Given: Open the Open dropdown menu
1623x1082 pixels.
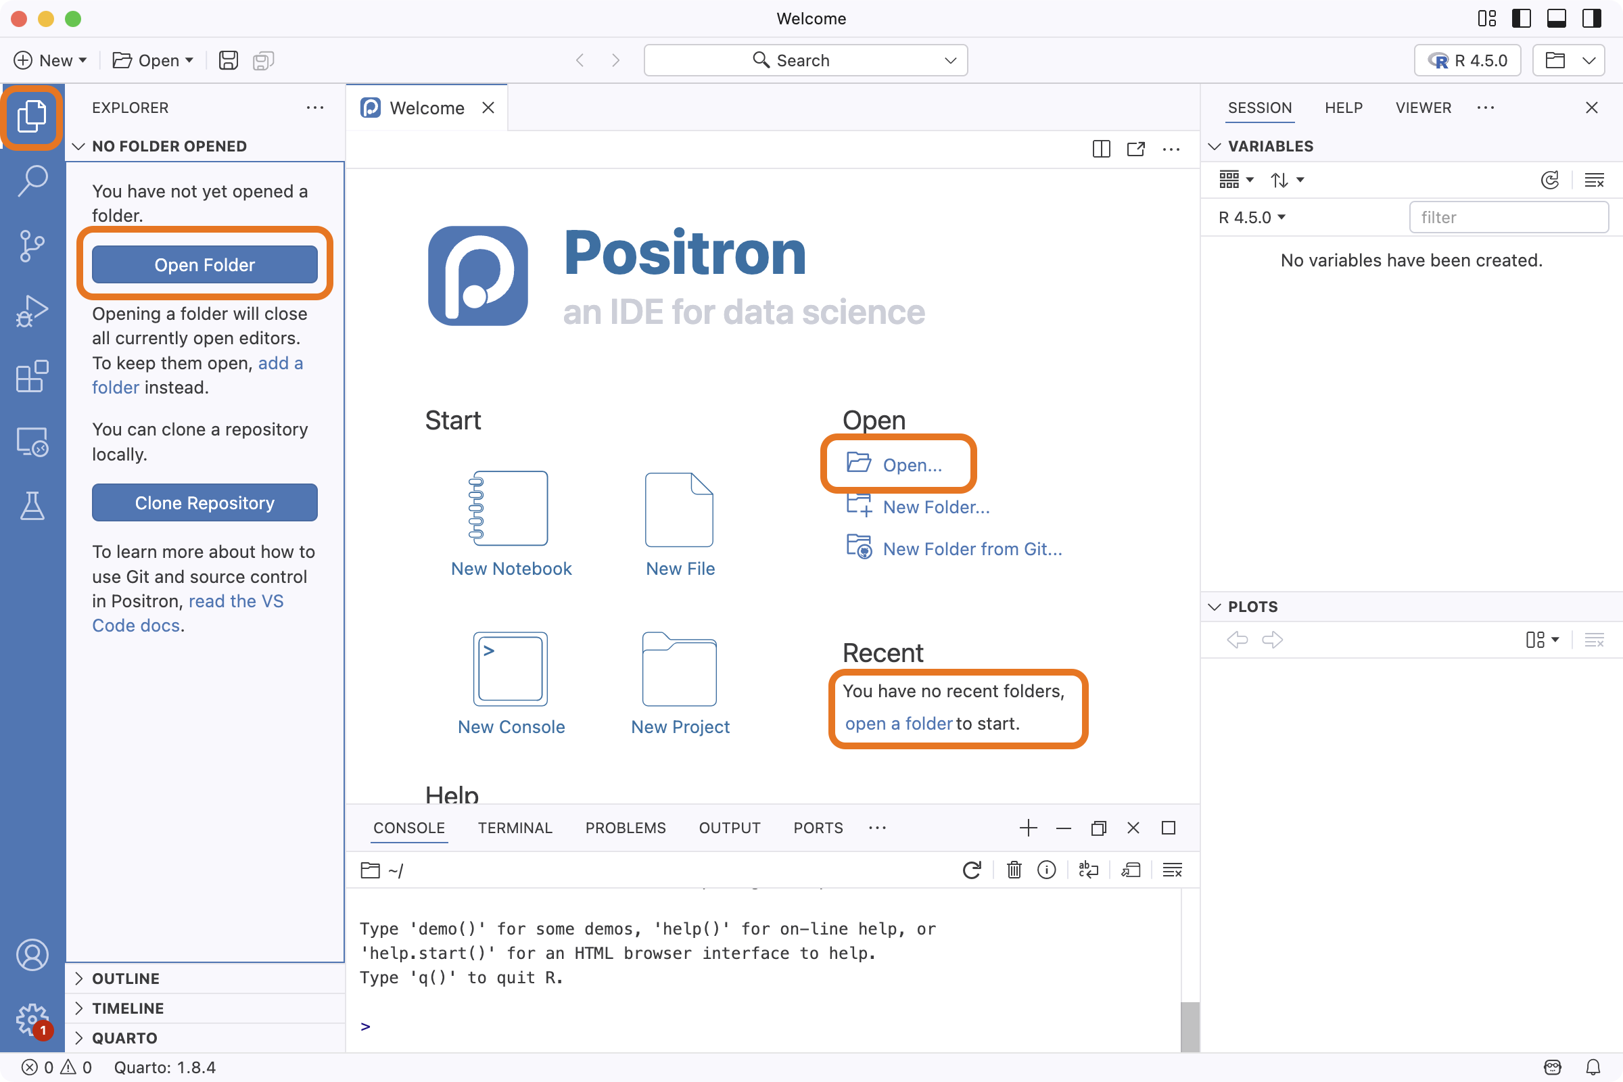Looking at the screenshot, I should [x=153, y=61].
